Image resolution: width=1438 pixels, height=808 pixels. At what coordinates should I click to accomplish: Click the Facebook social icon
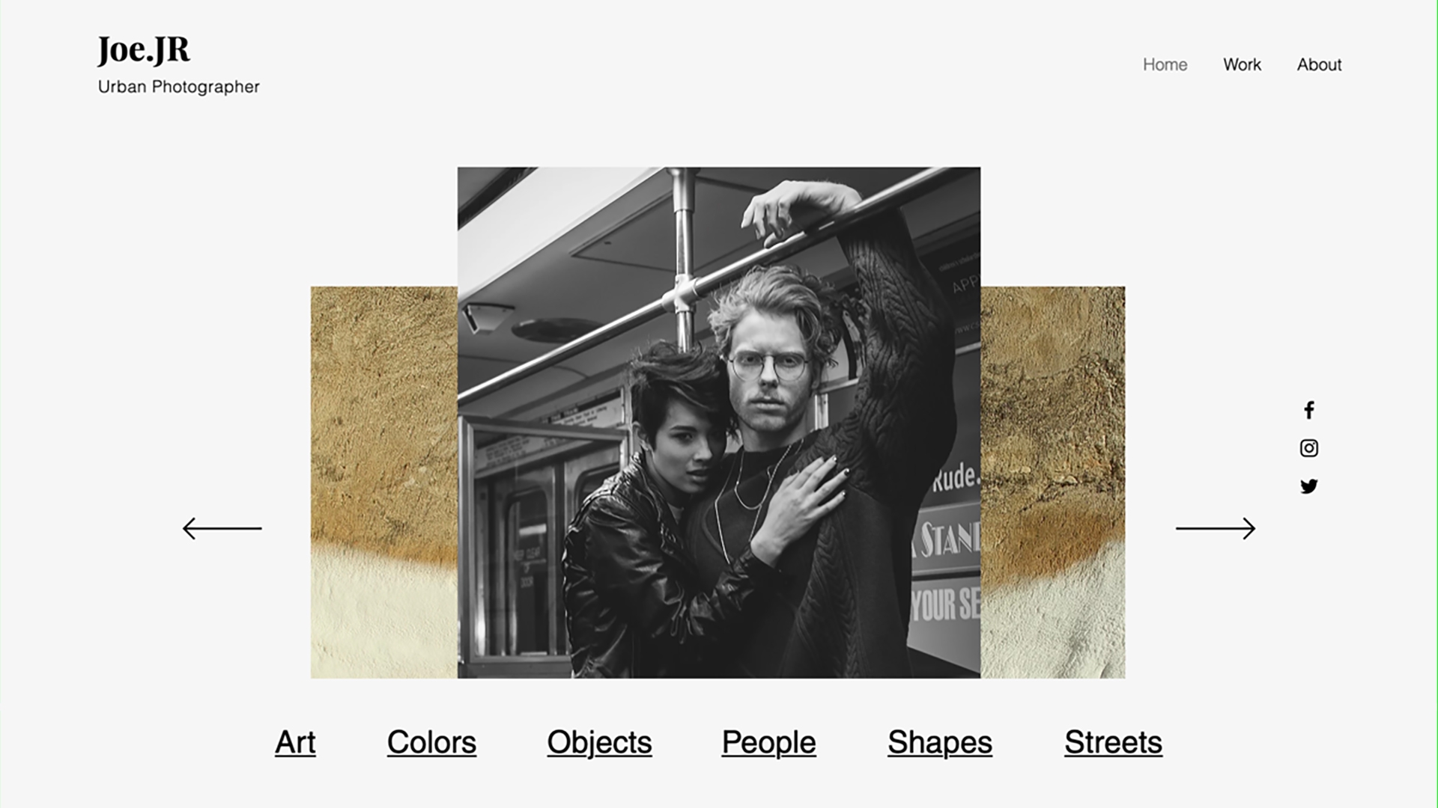click(x=1308, y=411)
